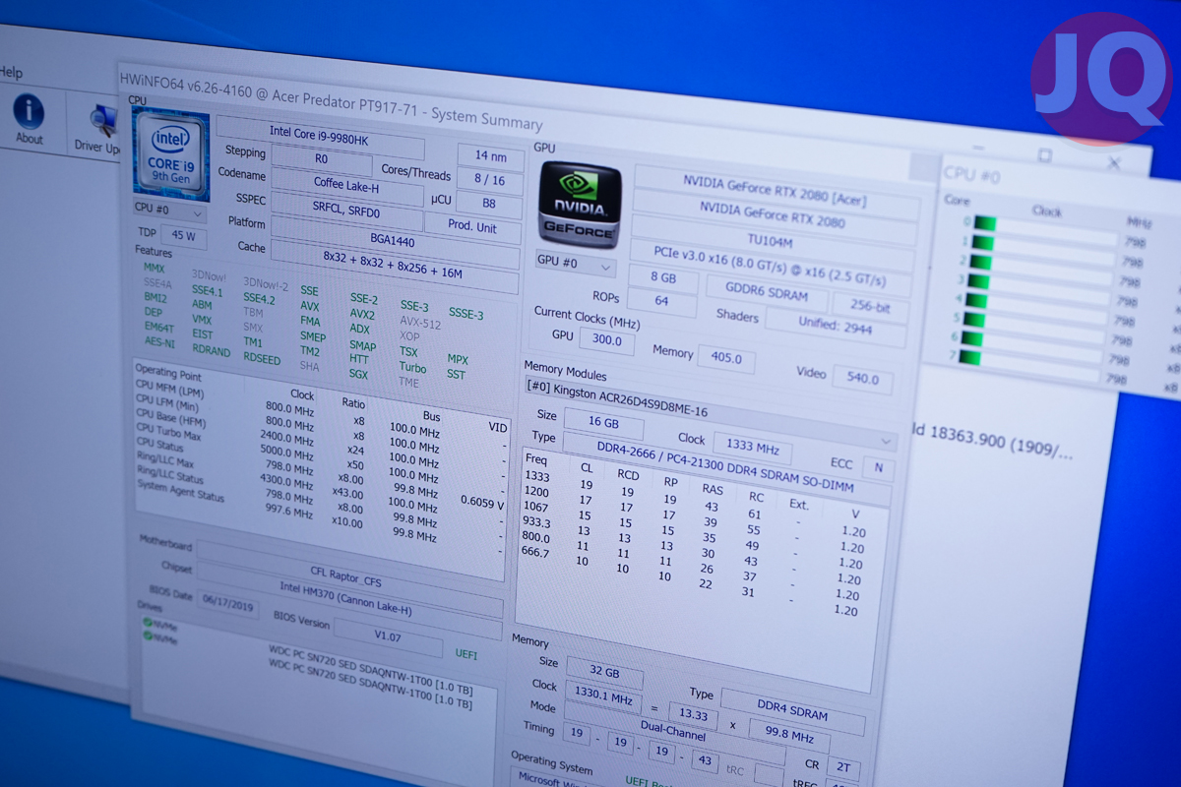Click the RDSEED feature label

(262, 359)
